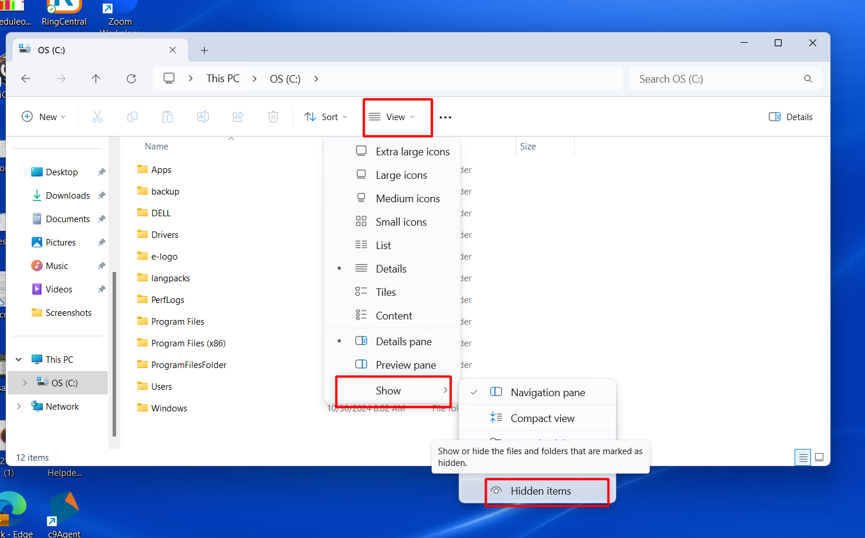Viewport: 865px width, 538px height.
Task: Disable the Navigation pane
Action: click(547, 392)
